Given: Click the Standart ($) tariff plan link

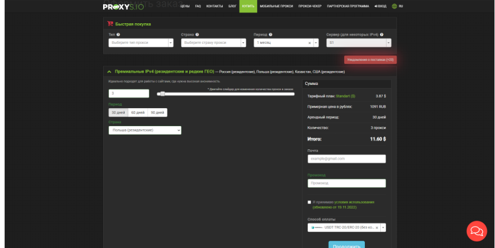Looking at the screenshot, I should coord(345,96).
